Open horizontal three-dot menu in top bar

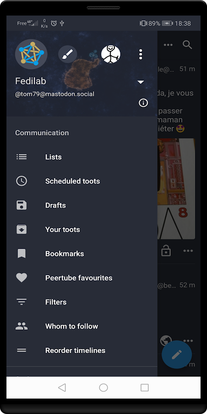168,45
